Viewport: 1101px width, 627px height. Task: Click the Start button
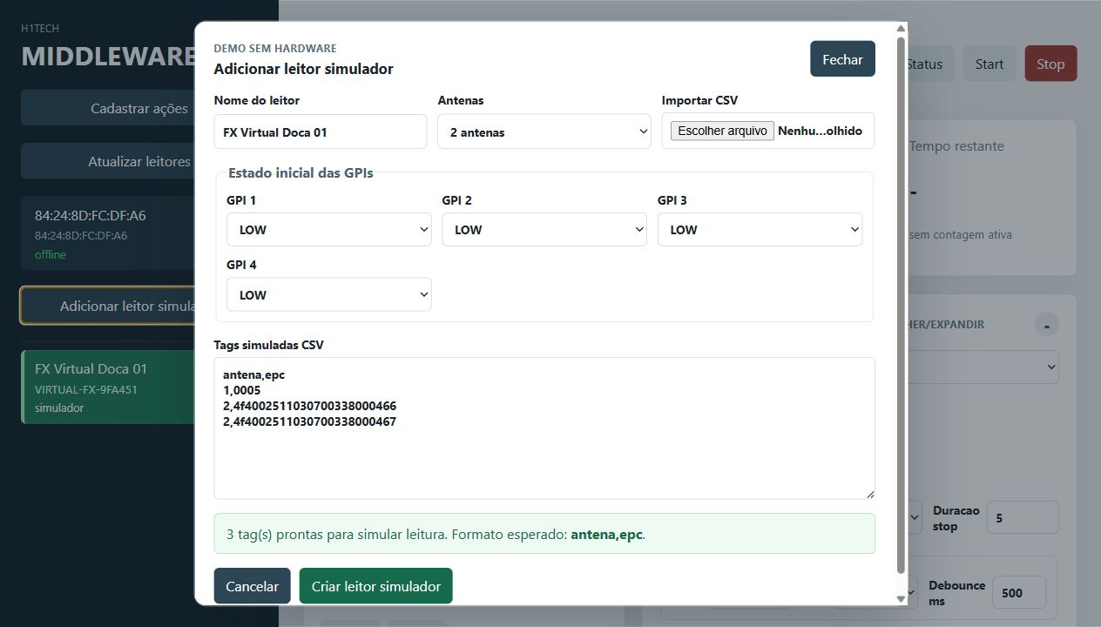click(990, 64)
